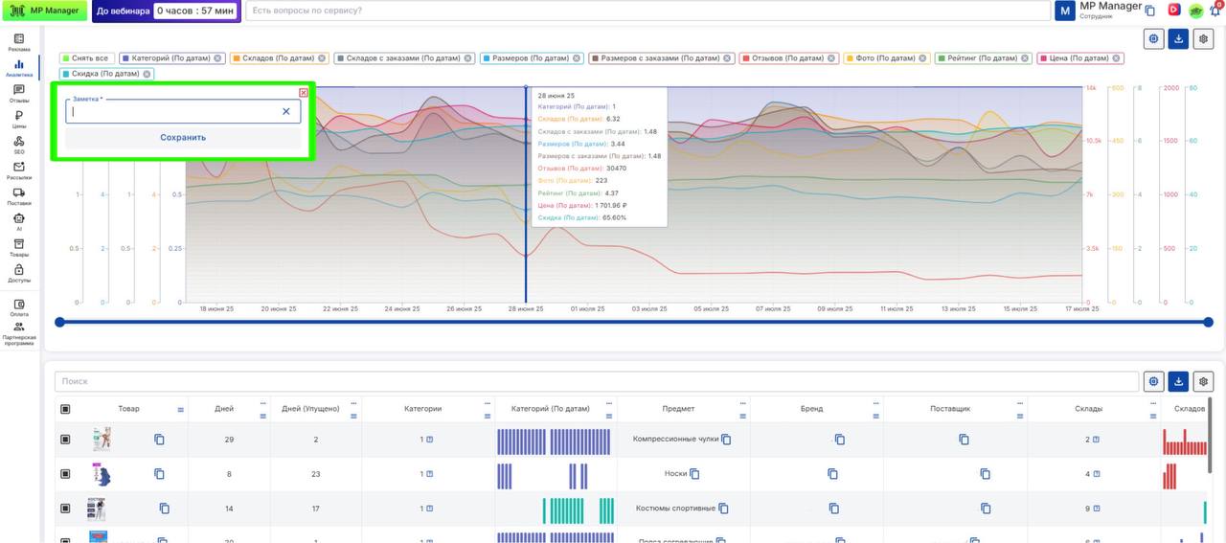Open the SEO section in sidebar

click(19, 145)
